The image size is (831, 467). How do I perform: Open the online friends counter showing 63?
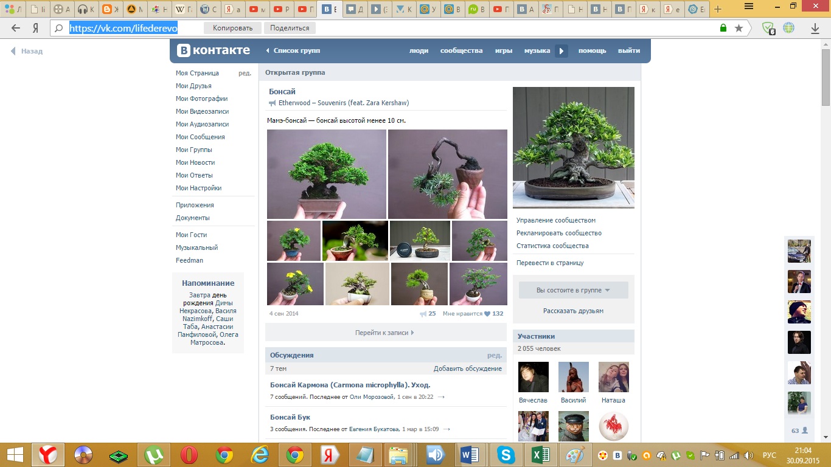pyautogui.click(x=799, y=431)
